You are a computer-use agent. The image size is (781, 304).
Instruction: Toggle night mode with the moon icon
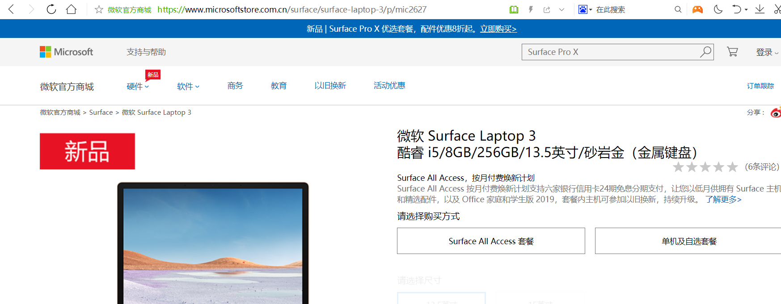tap(718, 9)
